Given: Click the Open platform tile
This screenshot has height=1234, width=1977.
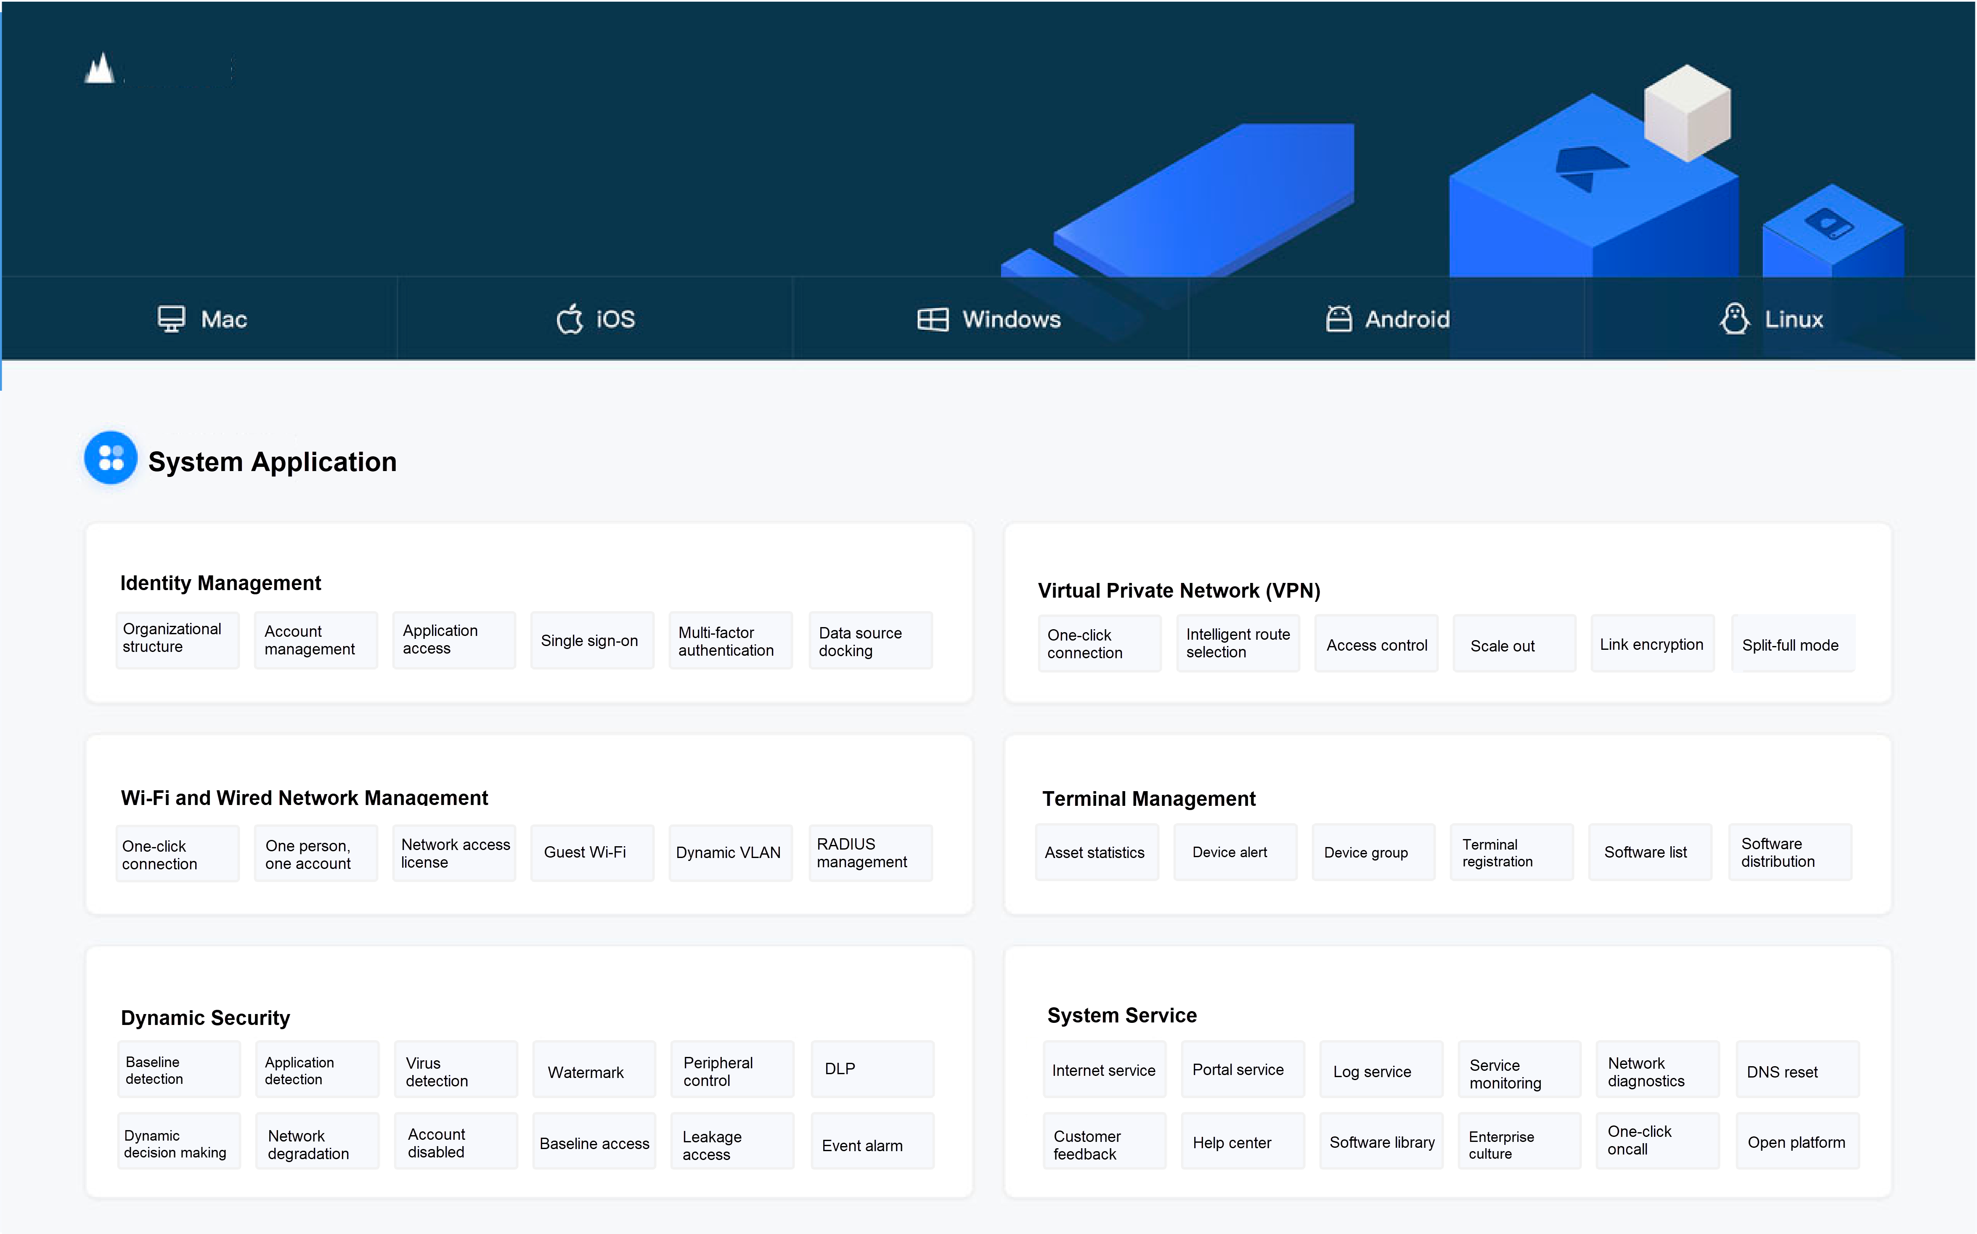Looking at the screenshot, I should click(x=1796, y=1142).
